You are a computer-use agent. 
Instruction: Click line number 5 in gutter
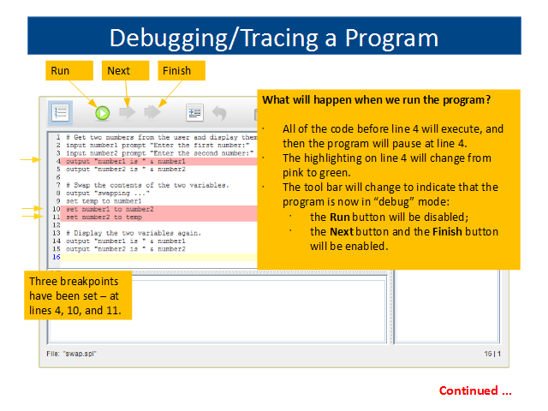click(58, 170)
